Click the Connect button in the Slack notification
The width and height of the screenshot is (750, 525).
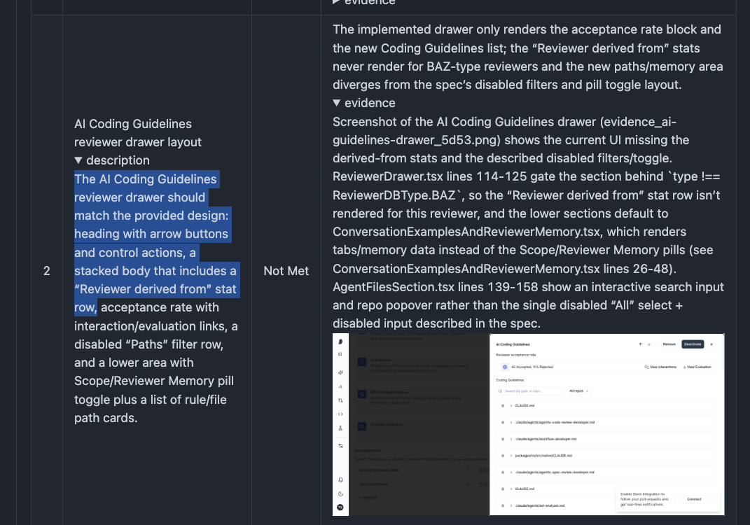tap(694, 499)
